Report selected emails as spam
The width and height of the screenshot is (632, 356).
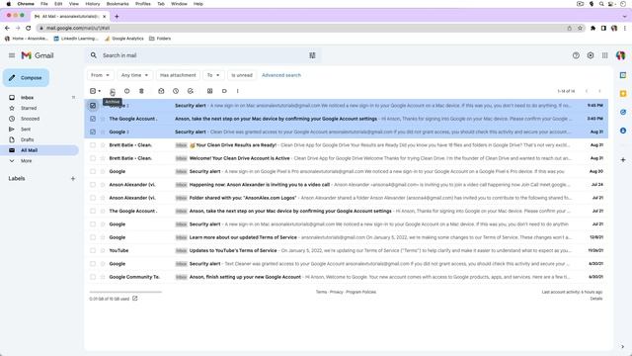pos(127,91)
